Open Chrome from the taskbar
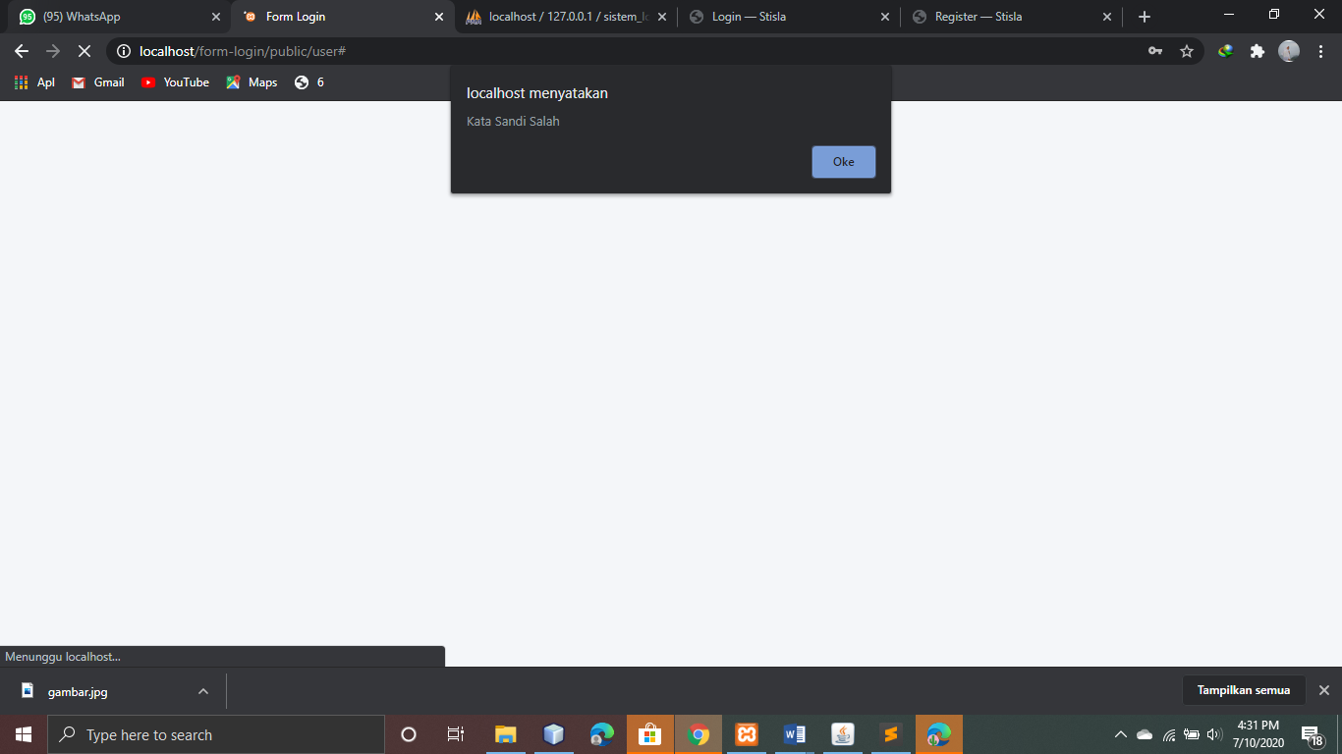 click(699, 734)
